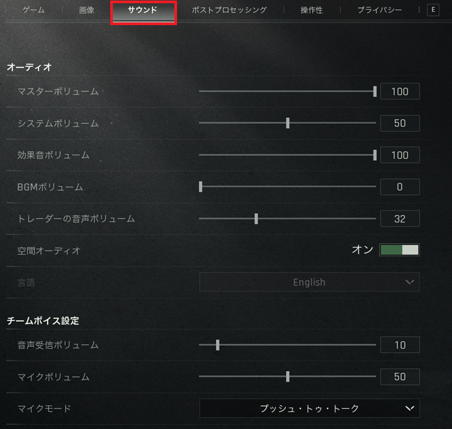Click the マスターボリューム slider handle
This screenshot has height=429, width=452.
375,92
